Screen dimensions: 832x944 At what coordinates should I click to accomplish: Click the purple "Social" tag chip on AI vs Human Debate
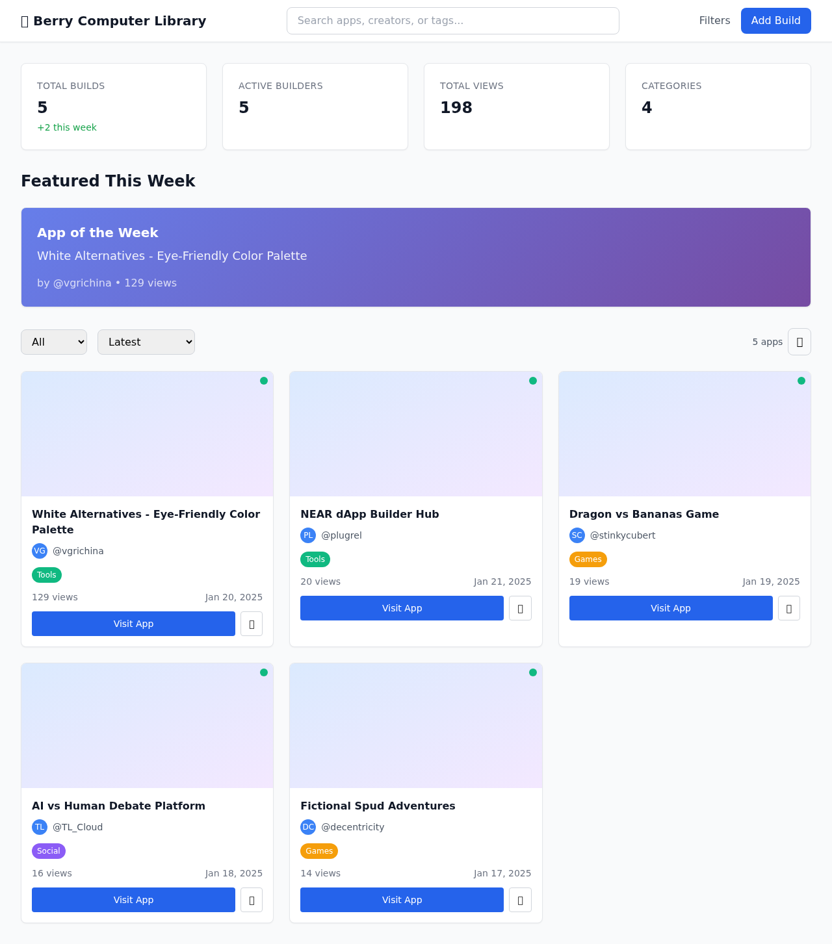[x=48, y=851]
